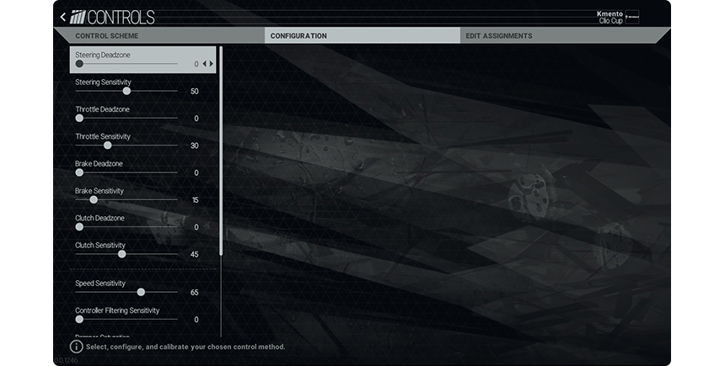Click the Controller Filtering Sensitivity slider knob
The height and width of the screenshot is (366, 725).
pyautogui.click(x=79, y=320)
